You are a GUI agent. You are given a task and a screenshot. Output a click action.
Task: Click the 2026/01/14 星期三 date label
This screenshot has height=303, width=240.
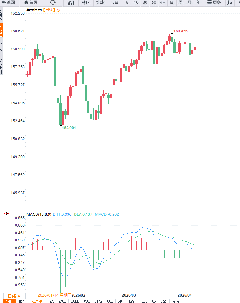pos(55,295)
